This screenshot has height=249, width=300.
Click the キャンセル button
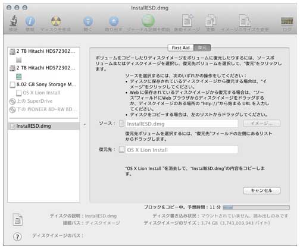coord(261,191)
